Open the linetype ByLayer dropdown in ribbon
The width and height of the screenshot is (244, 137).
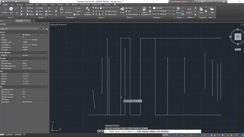coord(164,14)
